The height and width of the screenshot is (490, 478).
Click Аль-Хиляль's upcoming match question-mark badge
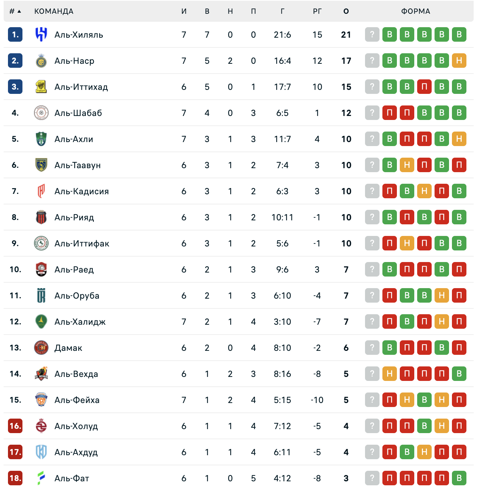click(372, 34)
